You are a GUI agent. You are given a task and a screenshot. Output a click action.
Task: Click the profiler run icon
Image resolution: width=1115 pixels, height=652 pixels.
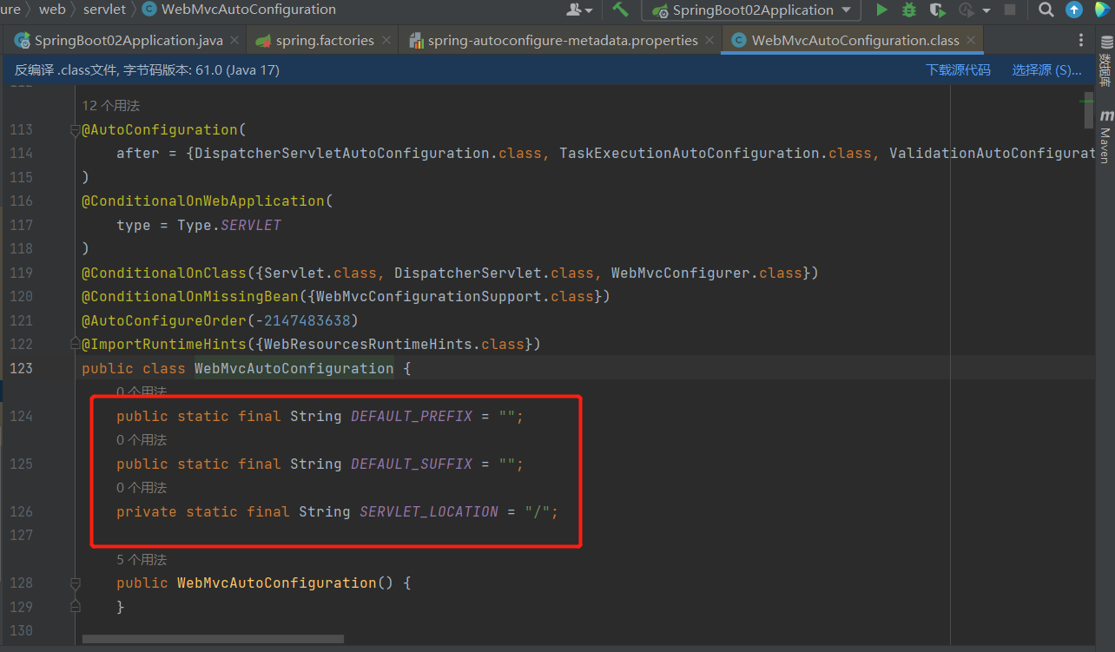pos(966,10)
